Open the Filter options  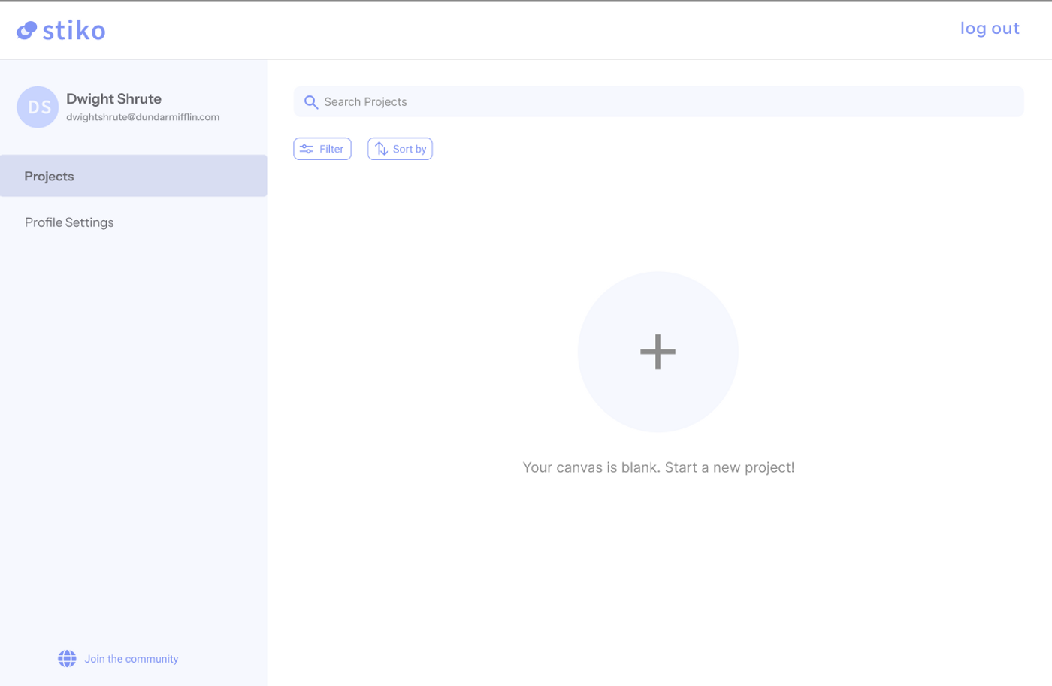coord(322,149)
